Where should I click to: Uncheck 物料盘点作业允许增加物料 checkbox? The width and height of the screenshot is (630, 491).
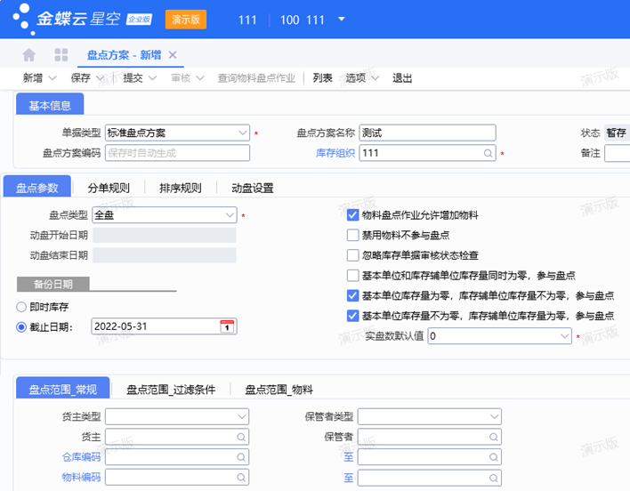pyautogui.click(x=352, y=215)
